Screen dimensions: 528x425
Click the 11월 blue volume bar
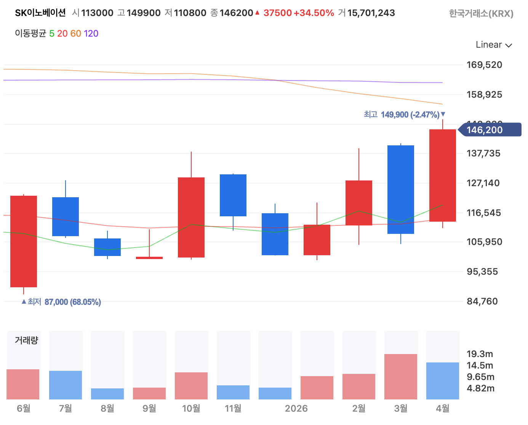[233, 392]
